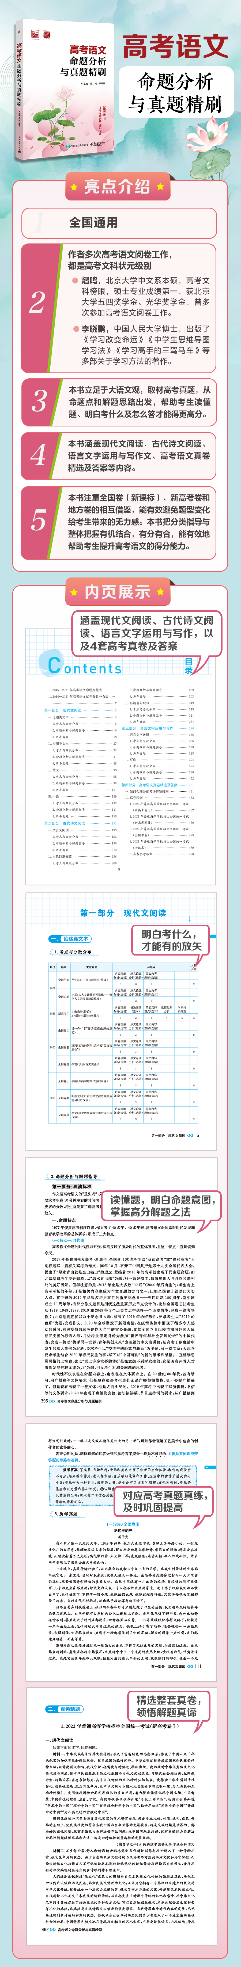Click the 全国通用 highlight text
The image size is (241, 1967).
tap(93, 223)
